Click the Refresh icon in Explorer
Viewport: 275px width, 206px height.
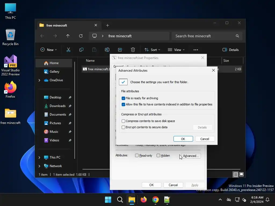(81, 36)
